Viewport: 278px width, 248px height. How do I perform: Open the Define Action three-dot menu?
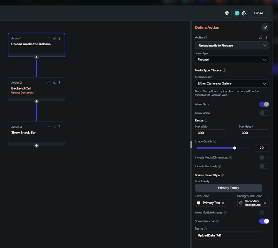(267, 37)
